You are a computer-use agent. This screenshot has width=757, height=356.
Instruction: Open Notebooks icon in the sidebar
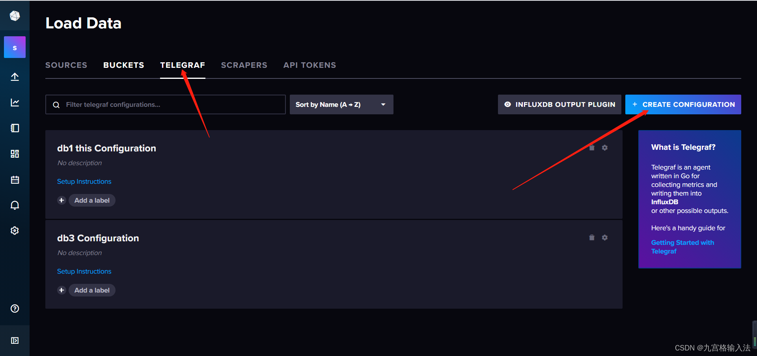click(x=15, y=128)
